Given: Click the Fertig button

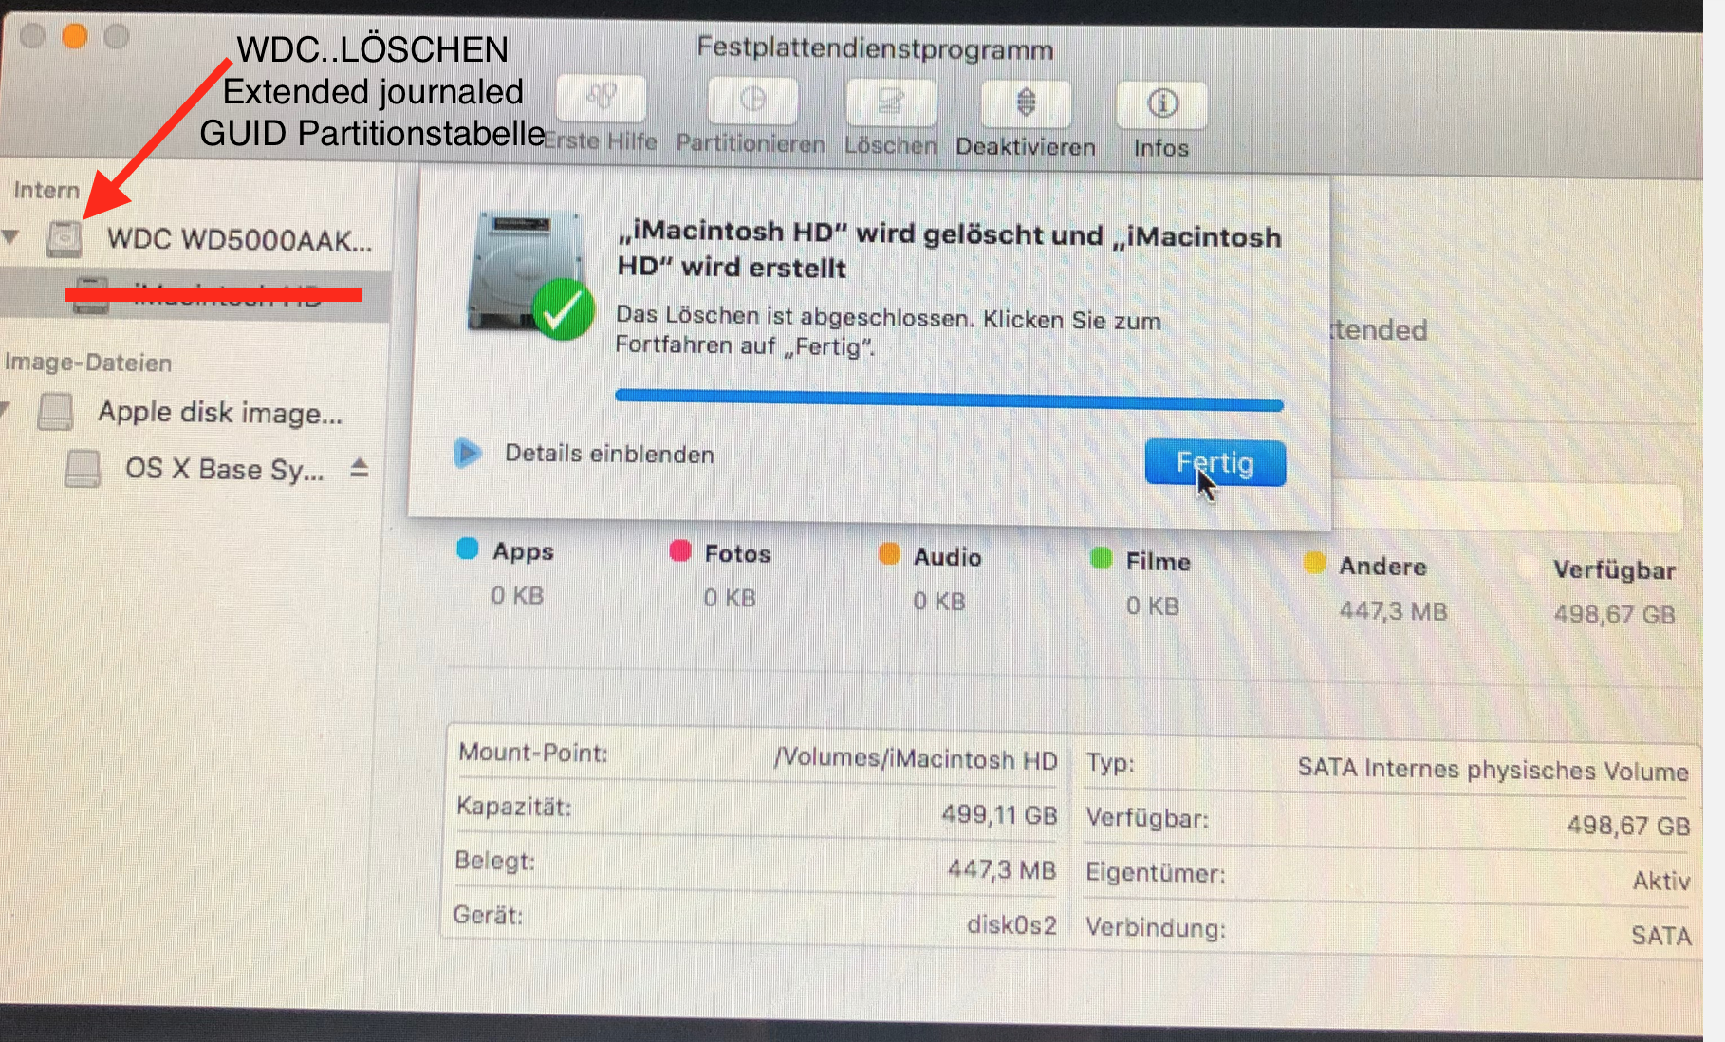Looking at the screenshot, I should 1215,463.
